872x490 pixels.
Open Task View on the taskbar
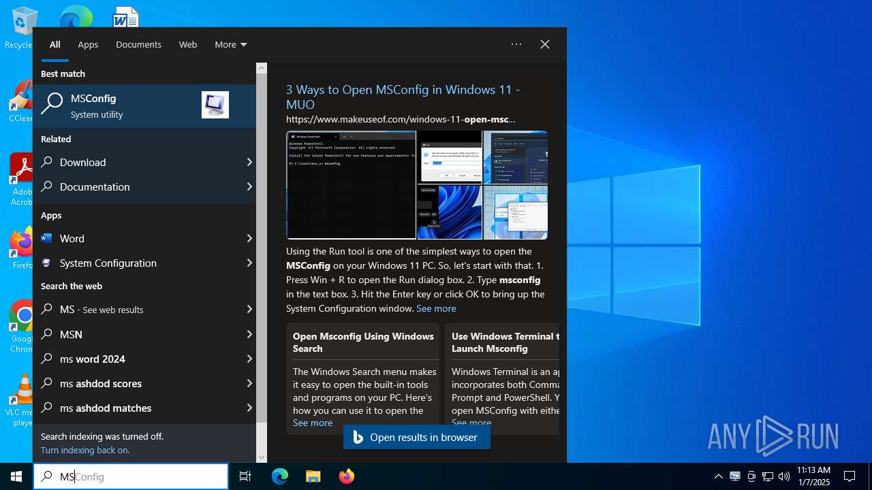coord(245,476)
